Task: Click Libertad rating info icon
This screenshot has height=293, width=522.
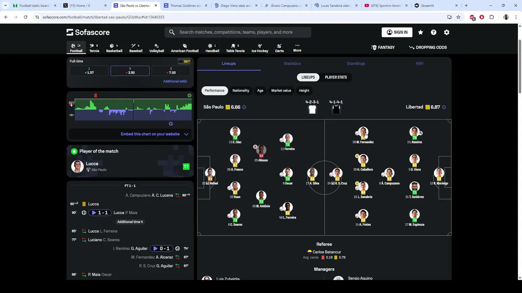Action: pyautogui.click(x=444, y=107)
